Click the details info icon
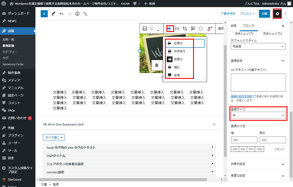The height and width of the screenshot is (187, 293). point(77,14)
